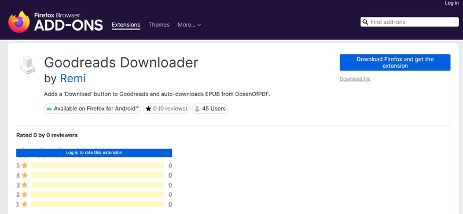
Task: Click the Rated 0 by 0 reviewers text
Action: [47, 135]
